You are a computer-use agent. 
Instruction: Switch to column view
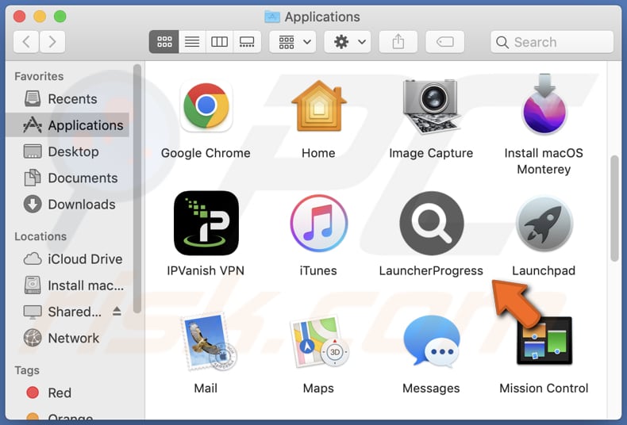coord(220,41)
